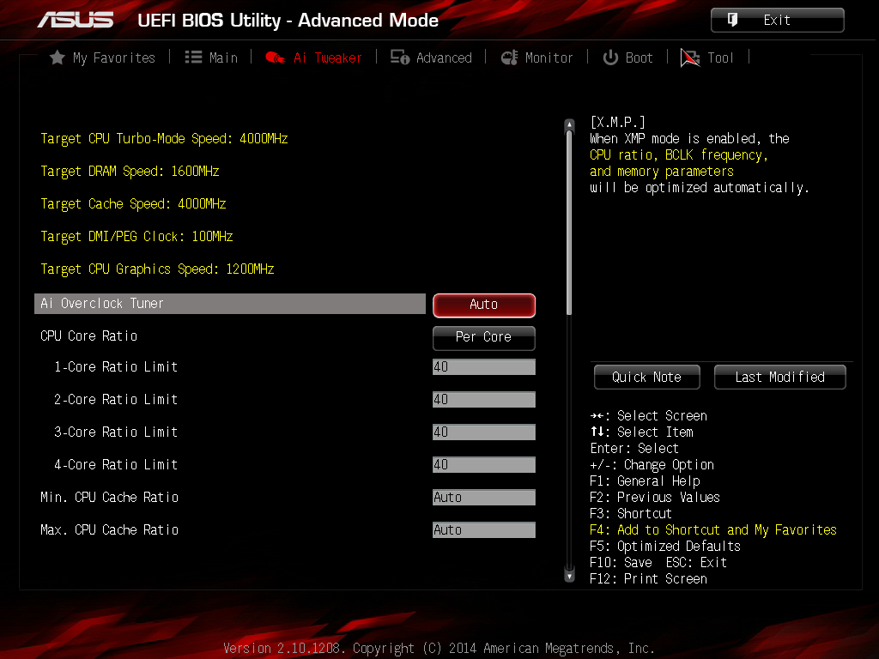
Task: Click the F10: Save ESC: Exit hint
Action: point(658,563)
